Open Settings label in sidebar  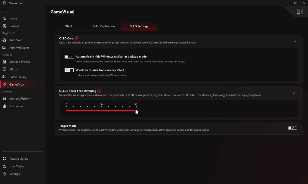point(14,174)
